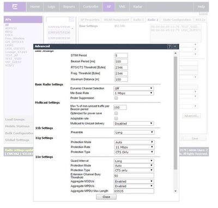Open the Dynamic Channel Selection dropdown
Screen dimensions: 218x208
coord(134,88)
